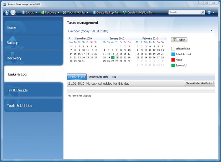Click the Create Backup Task icon
The width and height of the screenshot is (221, 162).
click(x=94, y=12)
